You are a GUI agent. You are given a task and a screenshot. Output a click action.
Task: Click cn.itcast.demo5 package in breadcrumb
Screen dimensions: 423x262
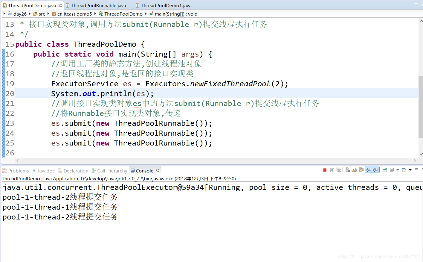coord(75,14)
